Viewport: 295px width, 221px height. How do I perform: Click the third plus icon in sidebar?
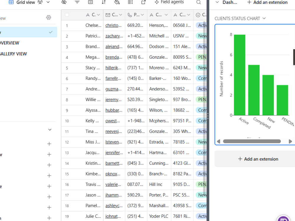pyautogui.click(x=49, y=165)
